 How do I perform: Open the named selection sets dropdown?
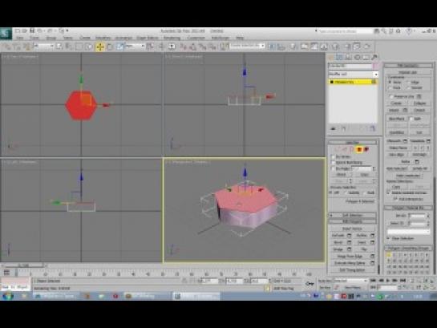246,47
